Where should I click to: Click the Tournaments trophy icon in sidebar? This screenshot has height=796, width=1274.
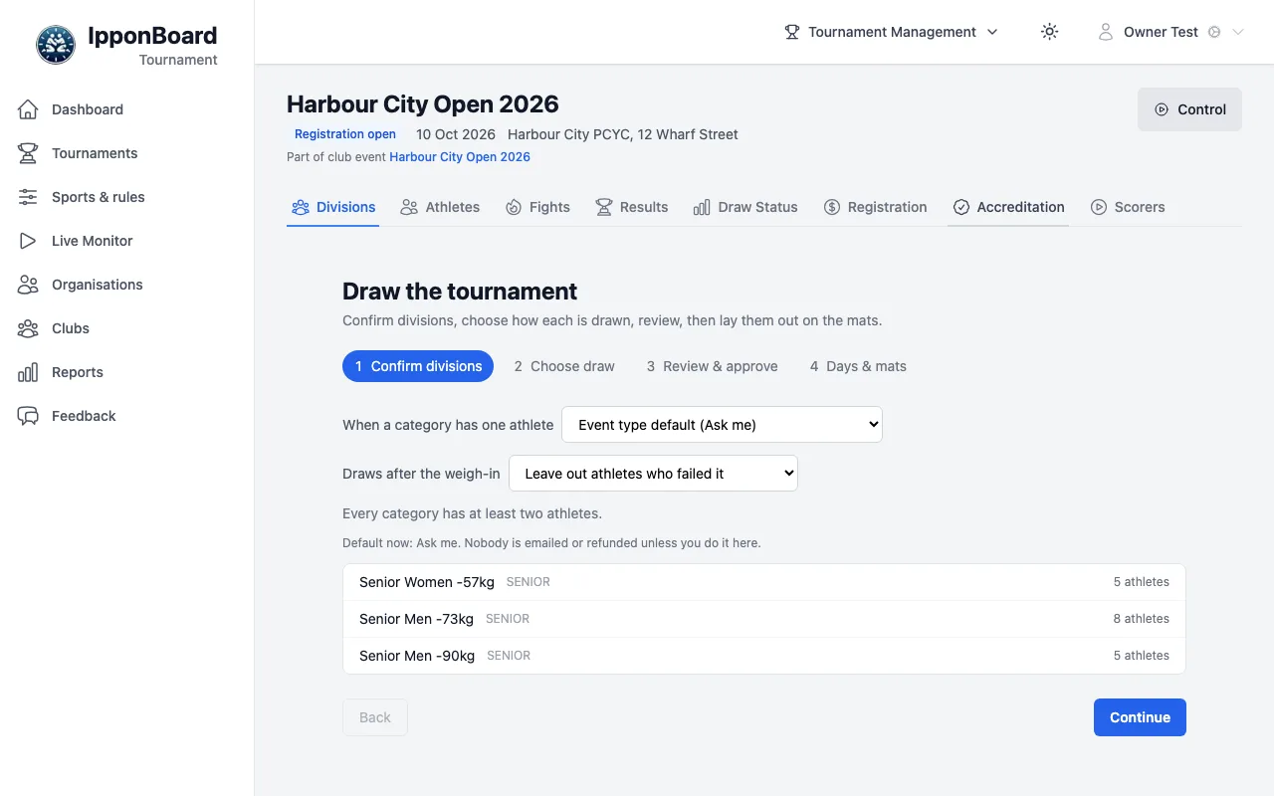click(28, 153)
